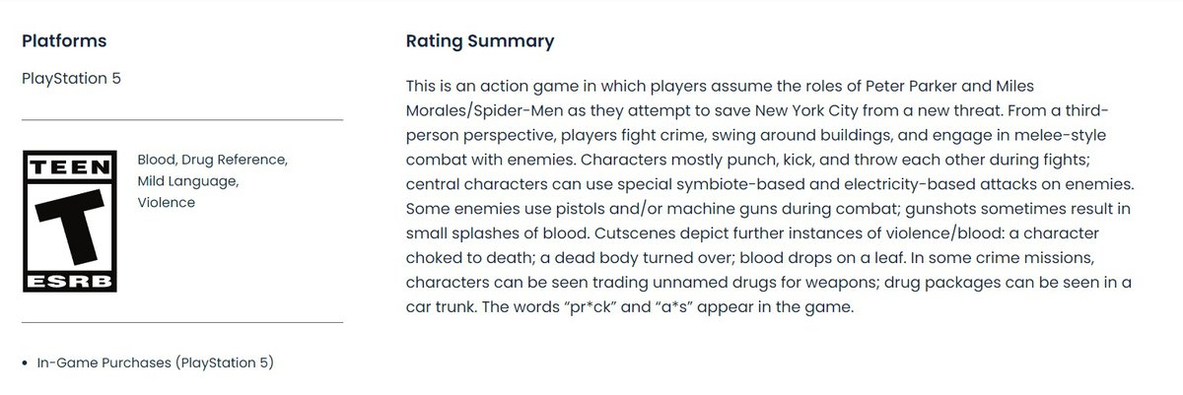Click the bullet before In-Game Purchases
This screenshot has width=1183, height=395.
point(24,363)
